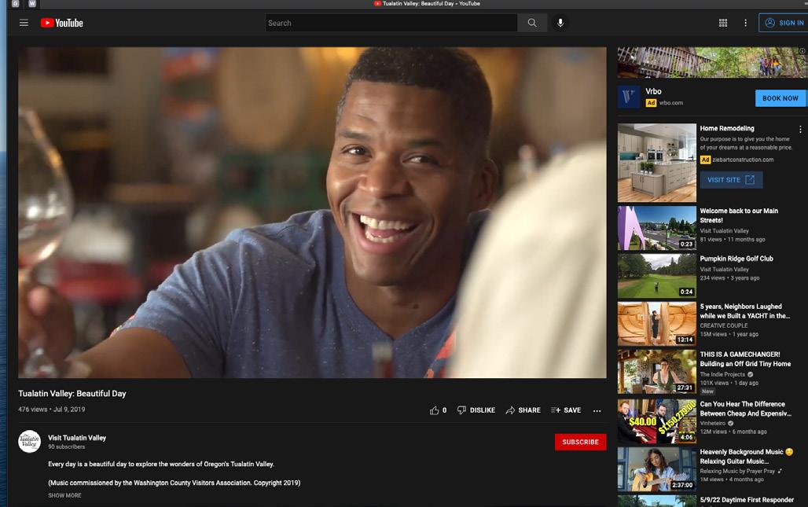This screenshot has width=808, height=507.
Task: Open Vinheteiro channel name
Action: pyautogui.click(x=713, y=423)
